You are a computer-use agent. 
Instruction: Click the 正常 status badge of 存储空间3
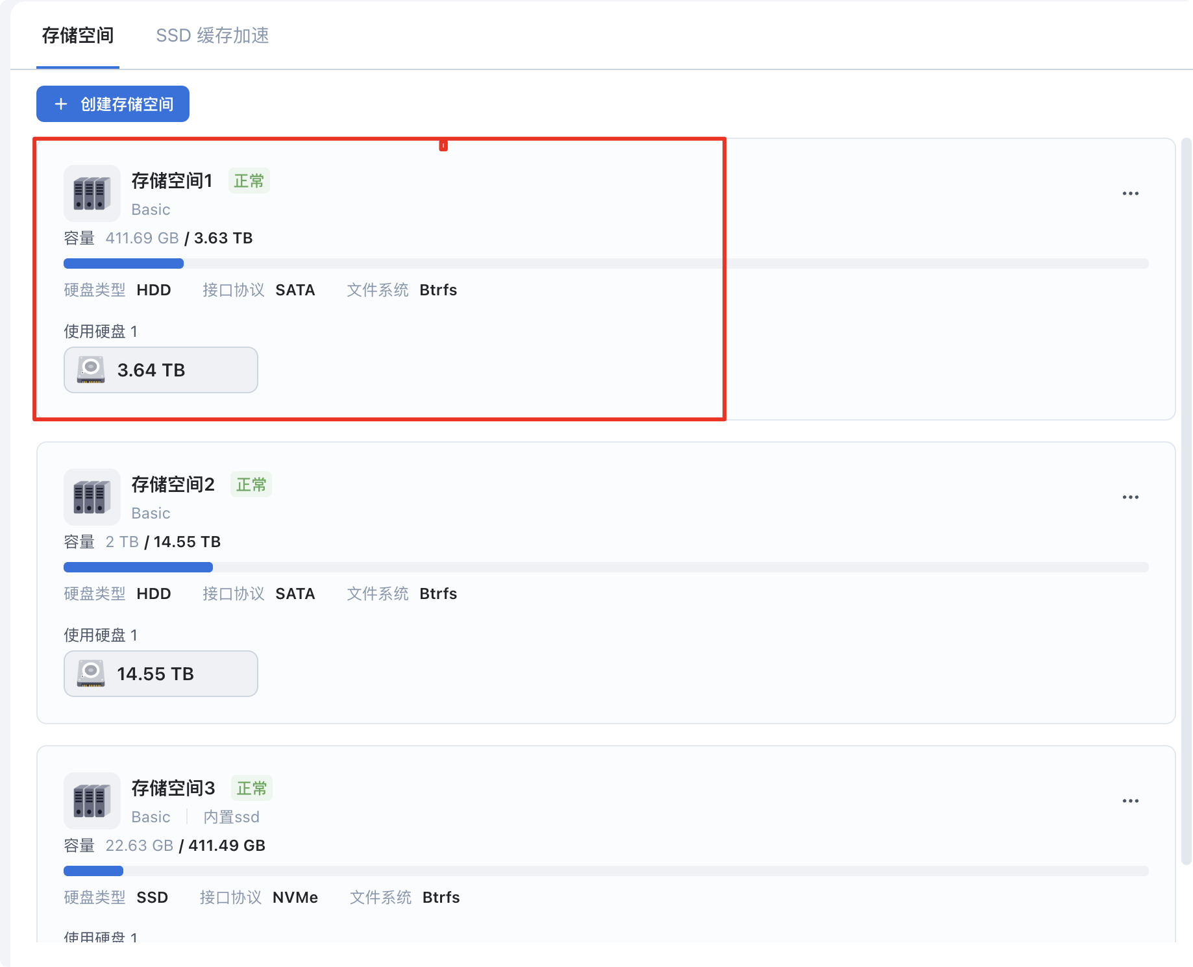pos(252,789)
